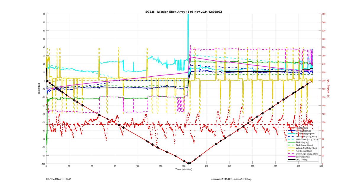
Task: Select 'Horiz Speed(buoy,pitch)' legend entry
Action: click(x=302, y=139)
